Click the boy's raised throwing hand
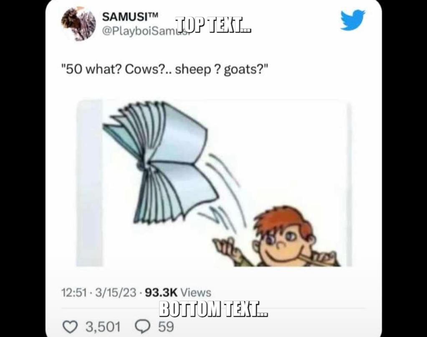Viewport: 427px width, 337px height. 227,247
